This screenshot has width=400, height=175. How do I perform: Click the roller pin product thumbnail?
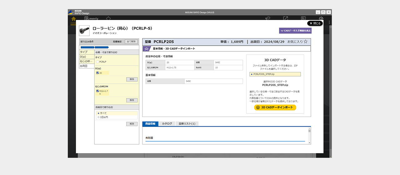(84, 31)
